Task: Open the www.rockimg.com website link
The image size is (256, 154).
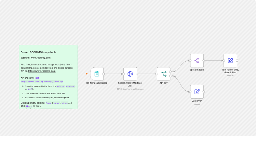Action: point(40,58)
